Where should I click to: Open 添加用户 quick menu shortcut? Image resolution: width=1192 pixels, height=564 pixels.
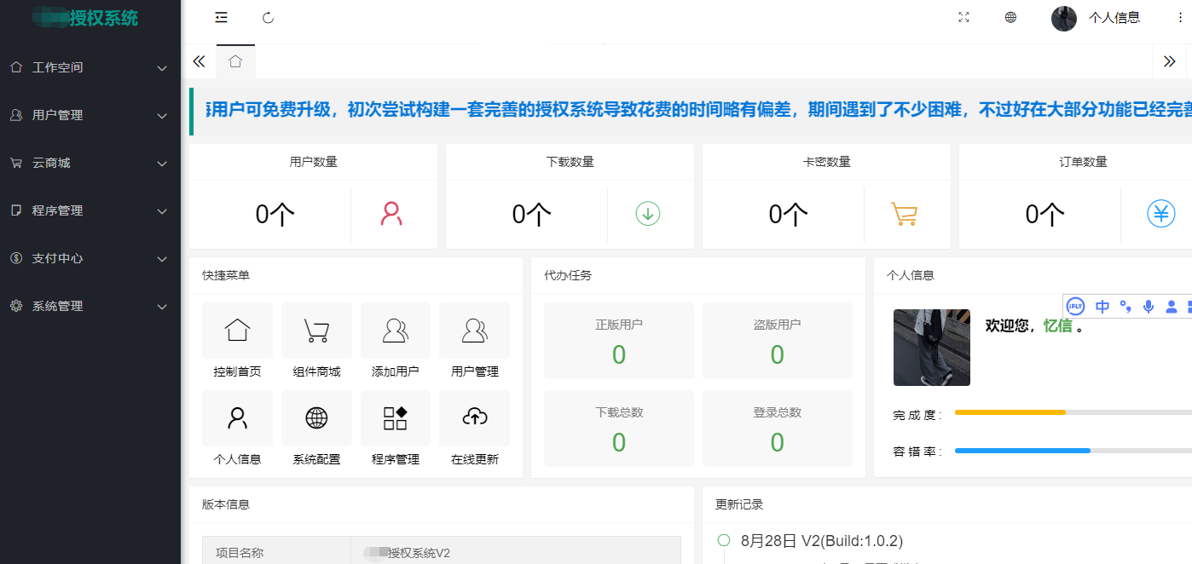point(396,341)
